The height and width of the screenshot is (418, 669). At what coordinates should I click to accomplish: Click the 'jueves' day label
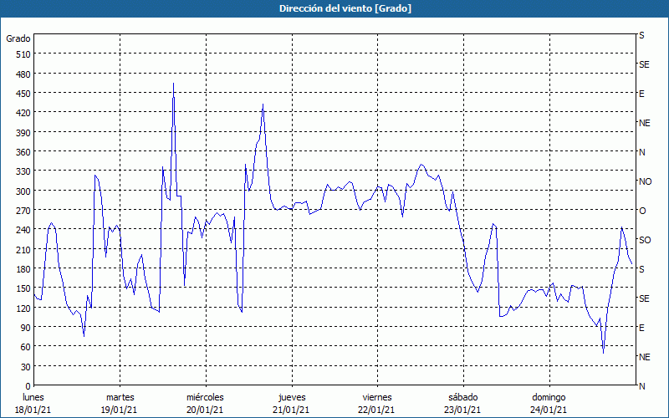(x=292, y=397)
